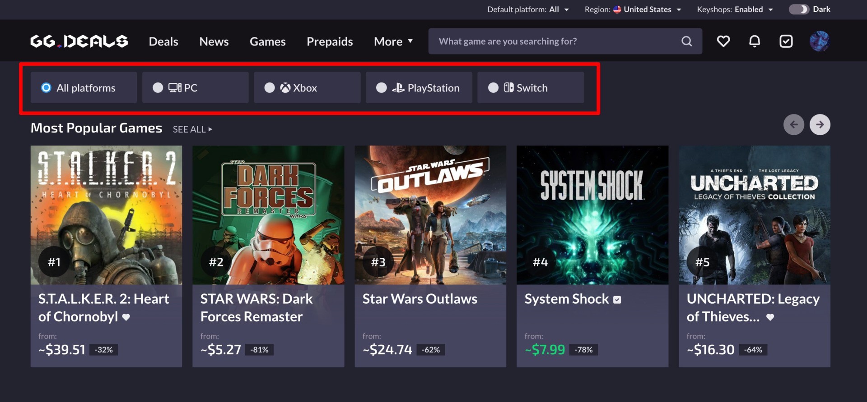Open Star Wars Outlaws title link
867x402 pixels.
click(420, 299)
